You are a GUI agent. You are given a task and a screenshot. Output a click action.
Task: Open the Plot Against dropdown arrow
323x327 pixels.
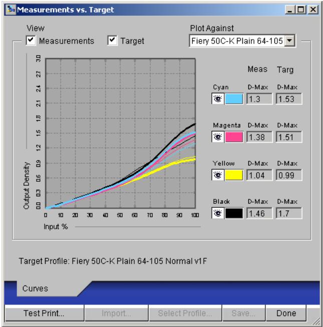[289, 41]
